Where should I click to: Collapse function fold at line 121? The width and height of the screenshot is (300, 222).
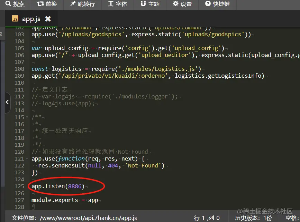(x=27, y=158)
